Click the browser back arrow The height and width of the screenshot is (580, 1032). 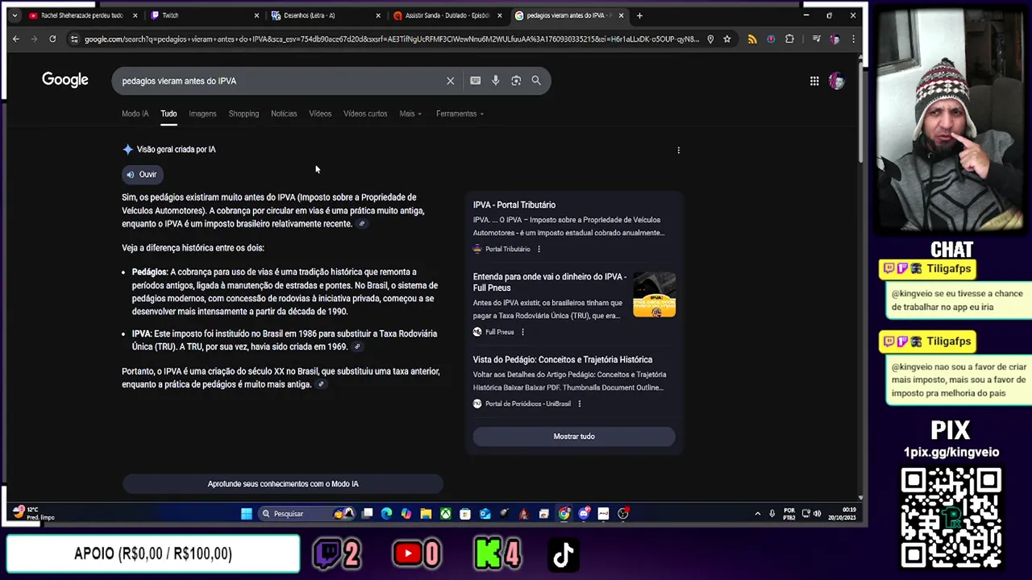(x=15, y=39)
